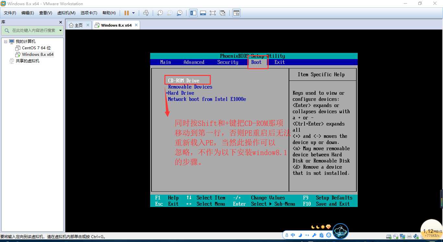Screen dimensions: 443x242
Task: Open the 帮助(H) menu
Action: pyautogui.click(x=109, y=13)
